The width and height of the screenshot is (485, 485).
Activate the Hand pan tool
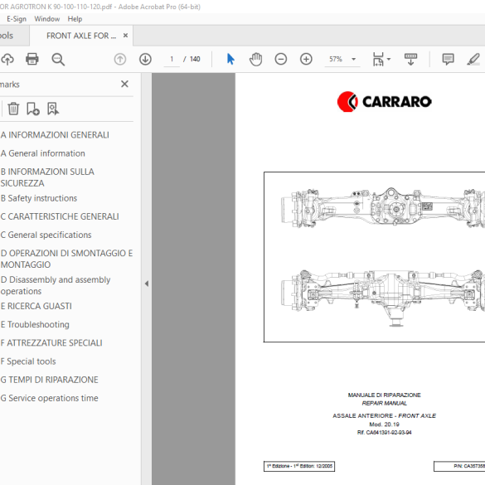click(256, 59)
